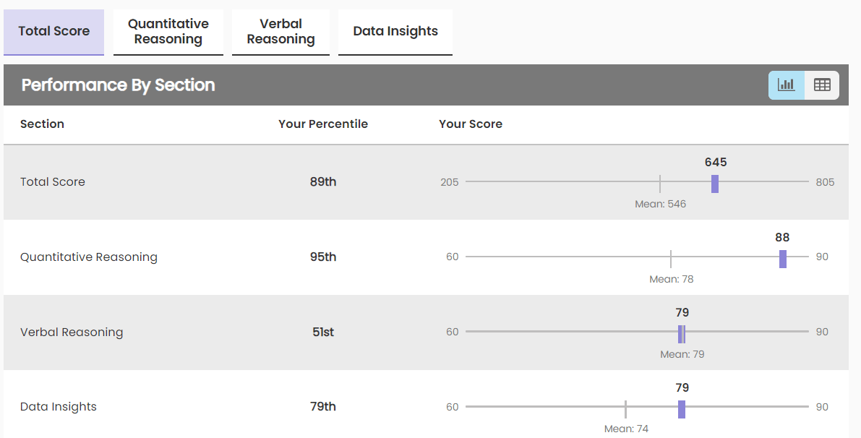Click the Data Insights mean tick line

point(625,409)
